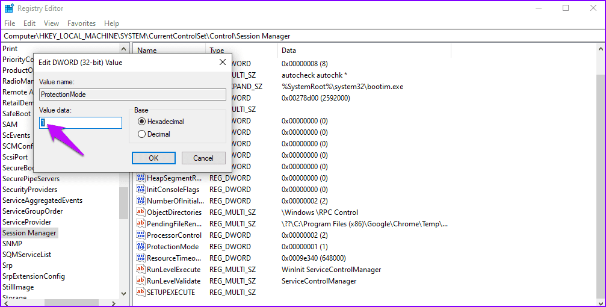The image size is (606, 307).
Task: Click the HeapSegmentR... DWORD value icon
Action: (141, 178)
